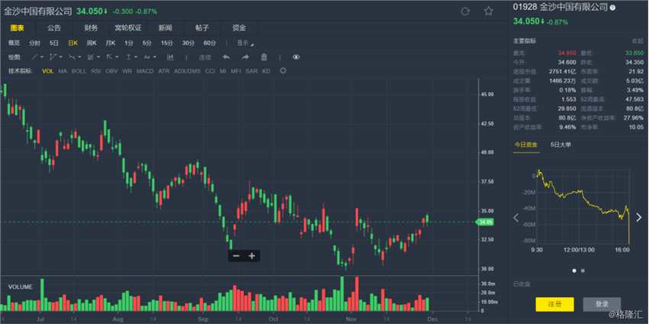
Task: Toggle RSI indicator
Action: pyautogui.click(x=96, y=71)
